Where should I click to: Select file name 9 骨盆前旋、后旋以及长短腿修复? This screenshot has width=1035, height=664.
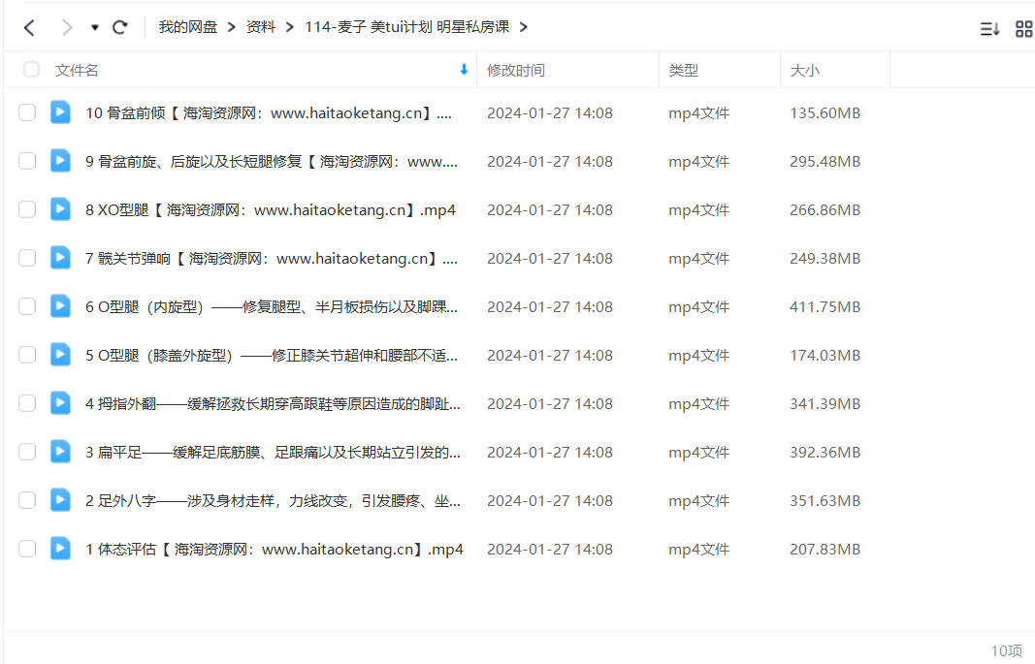click(x=272, y=162)
